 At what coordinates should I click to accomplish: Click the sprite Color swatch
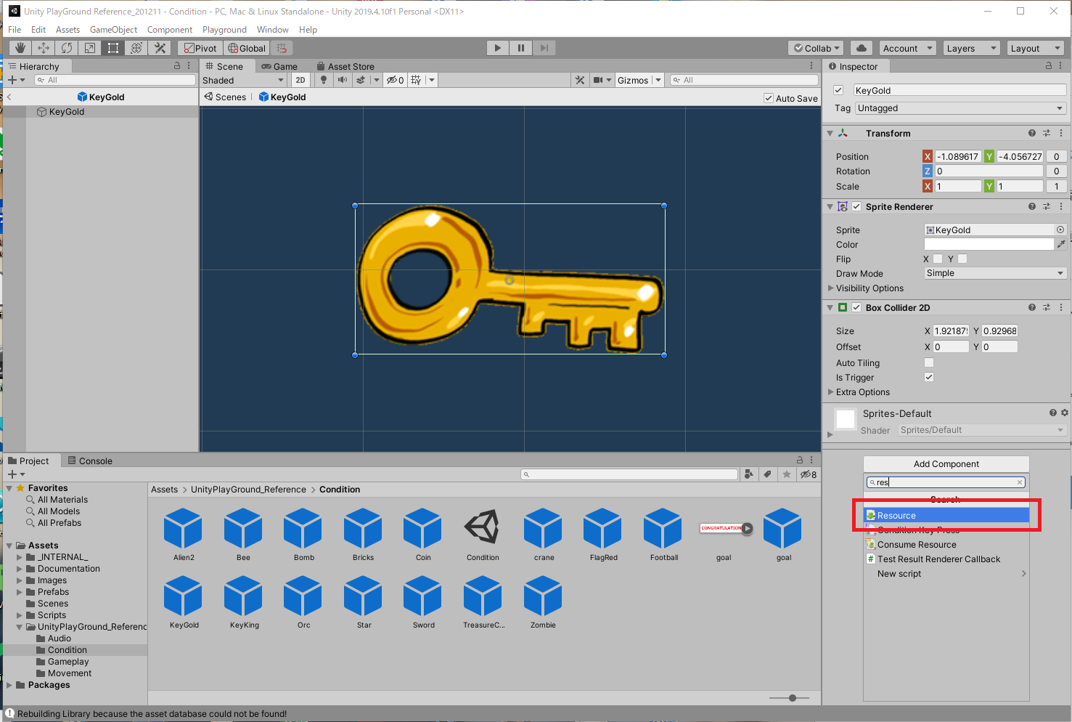(989, 245)
